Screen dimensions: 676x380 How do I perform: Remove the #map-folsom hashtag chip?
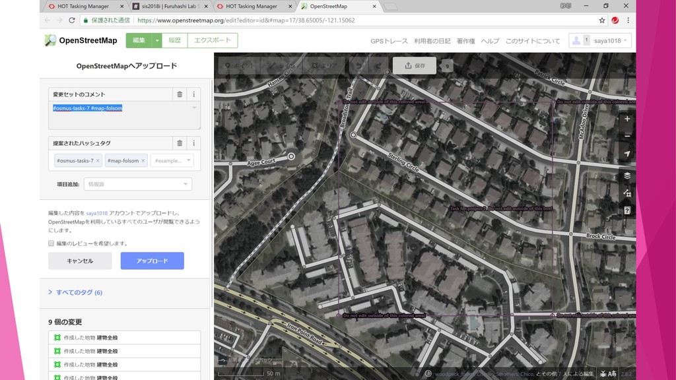tap(143, 161)
